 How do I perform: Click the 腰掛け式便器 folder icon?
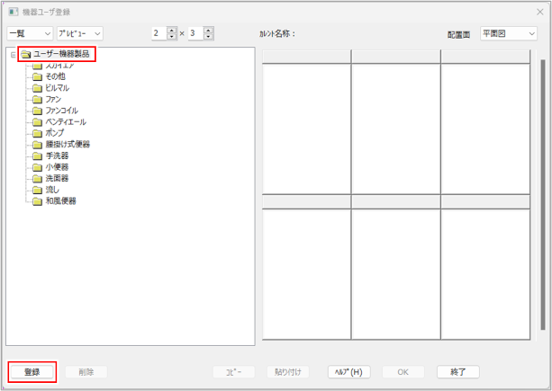(x=38, y=144)
